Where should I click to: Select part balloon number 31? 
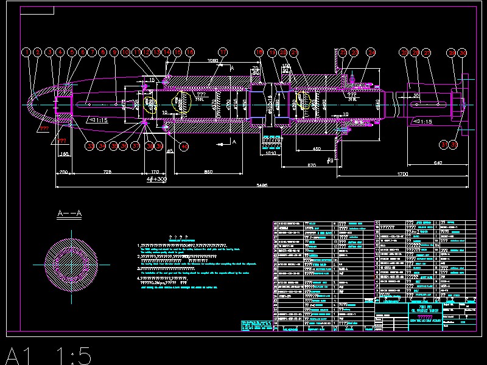(444, 144)
